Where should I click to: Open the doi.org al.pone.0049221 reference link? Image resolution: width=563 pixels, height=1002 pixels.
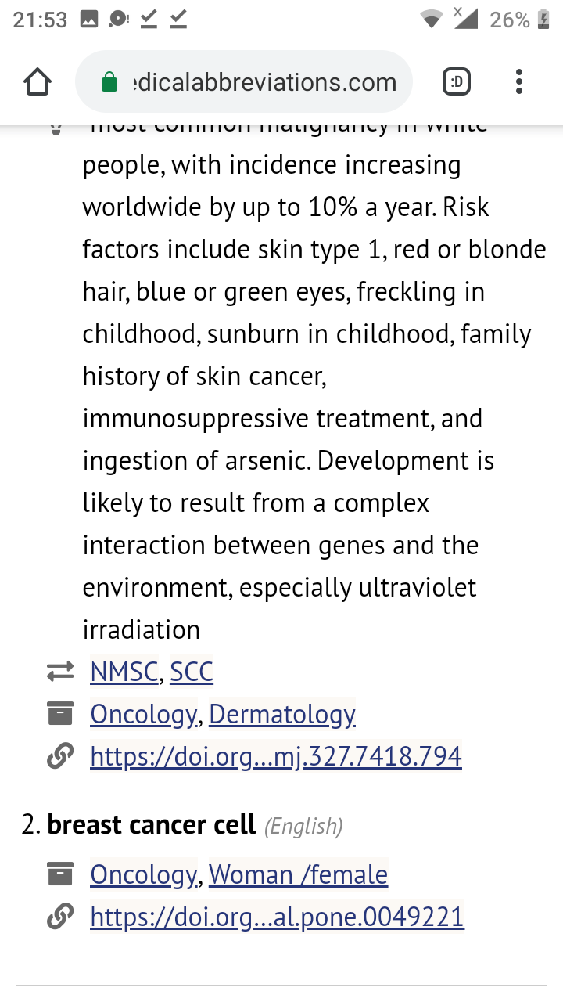coord(277,917)
